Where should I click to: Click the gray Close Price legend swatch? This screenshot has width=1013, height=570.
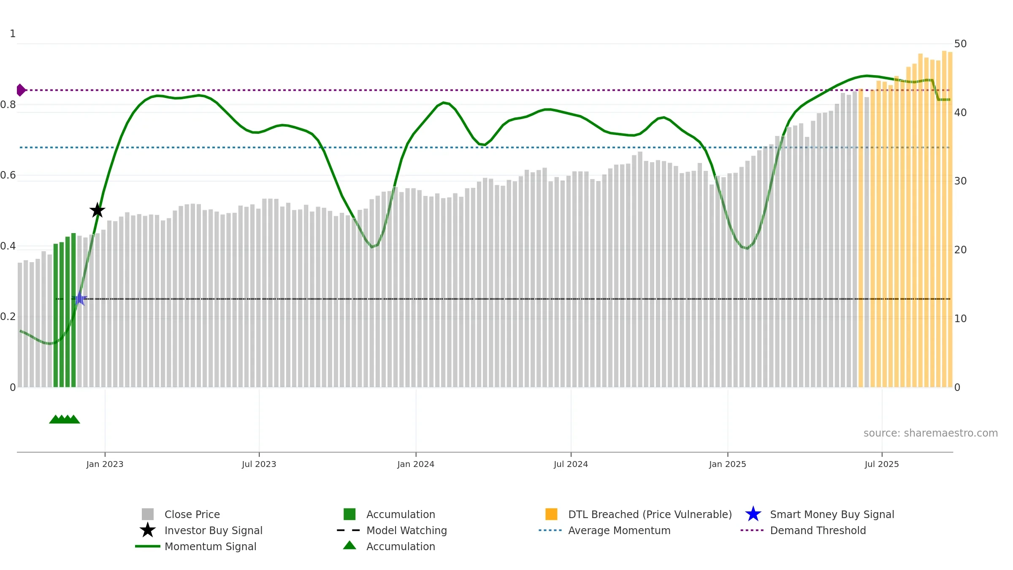tap(148, 514)
